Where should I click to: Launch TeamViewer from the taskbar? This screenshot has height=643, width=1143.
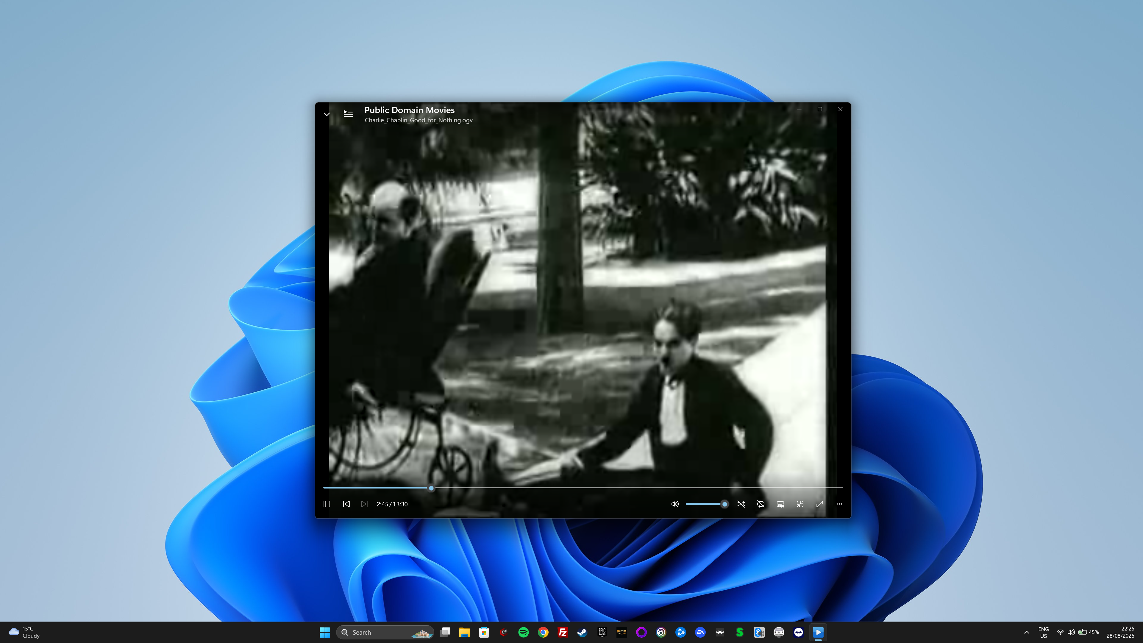point(799,632)
